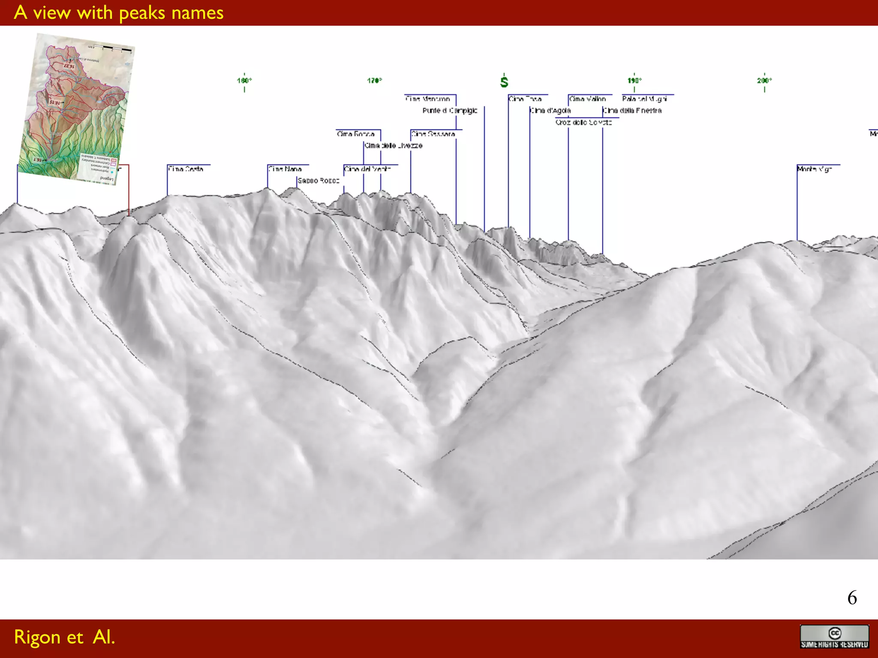The image size is (878, 658).
Task: Select the 'Cima d'Agola' peak label
Action: [x=550, y=111]
